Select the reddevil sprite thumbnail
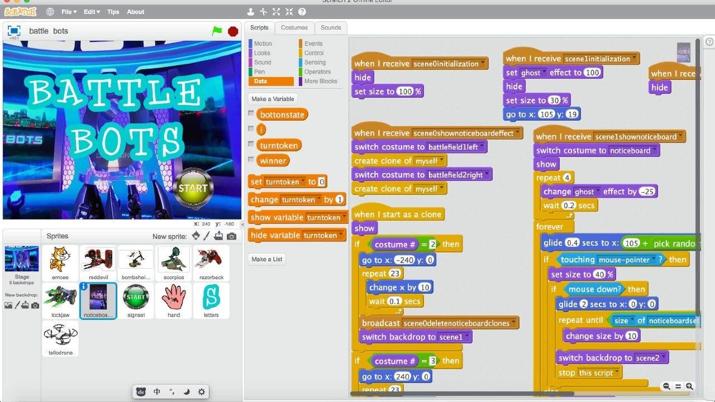715x402 pixels. [98, 262]
